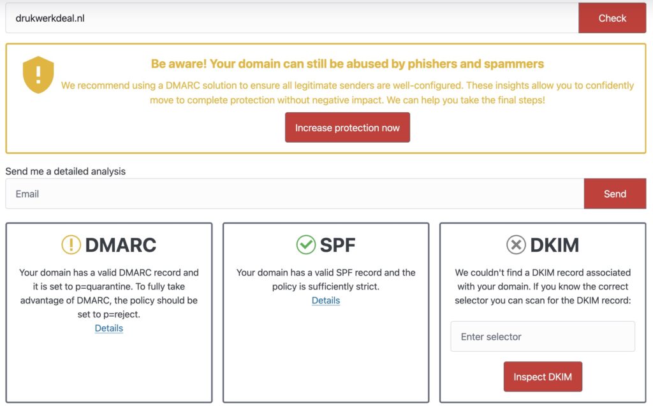Click the 'Be aware!' warning headline

tap(348, 64)
